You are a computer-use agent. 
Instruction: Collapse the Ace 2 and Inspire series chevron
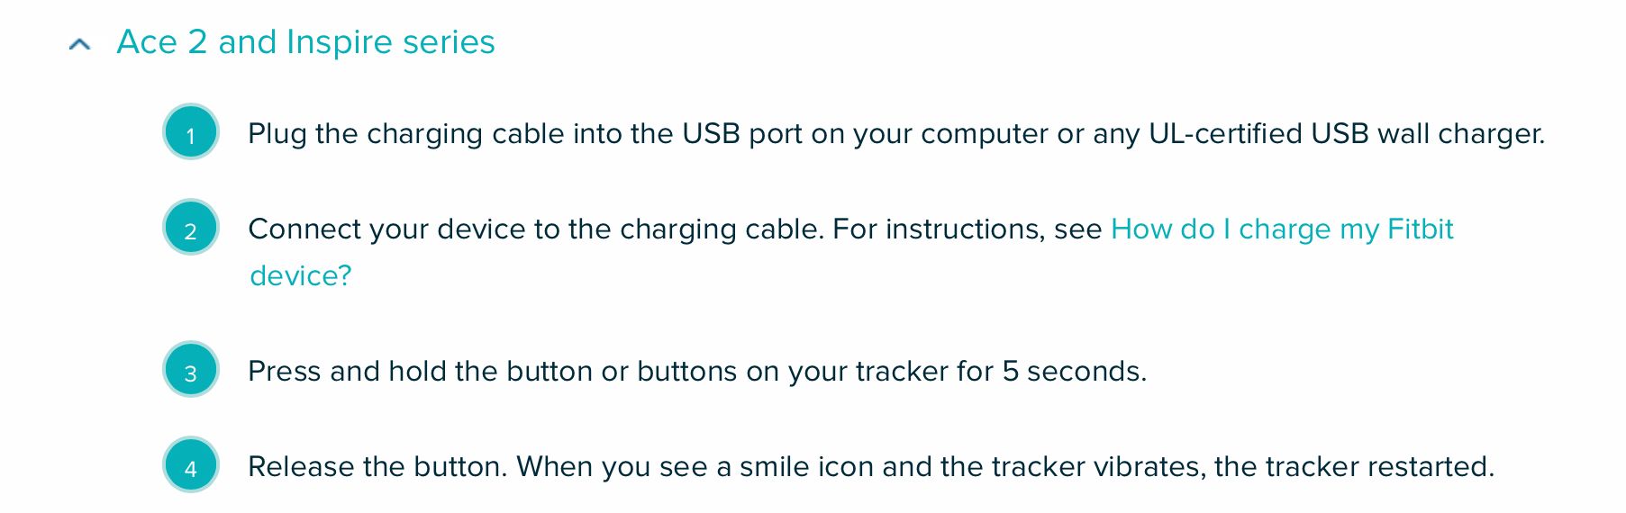tap(80, 43)
